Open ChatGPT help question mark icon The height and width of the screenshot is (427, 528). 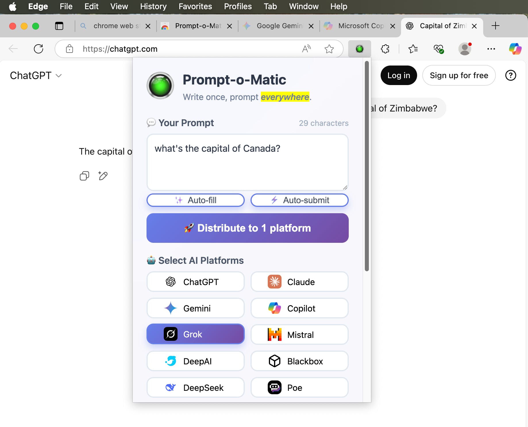tap(510, 76)
